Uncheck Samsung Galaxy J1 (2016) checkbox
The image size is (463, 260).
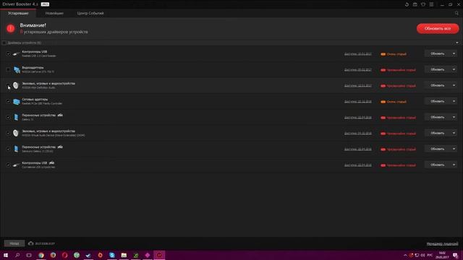click(x=8, y=149)
